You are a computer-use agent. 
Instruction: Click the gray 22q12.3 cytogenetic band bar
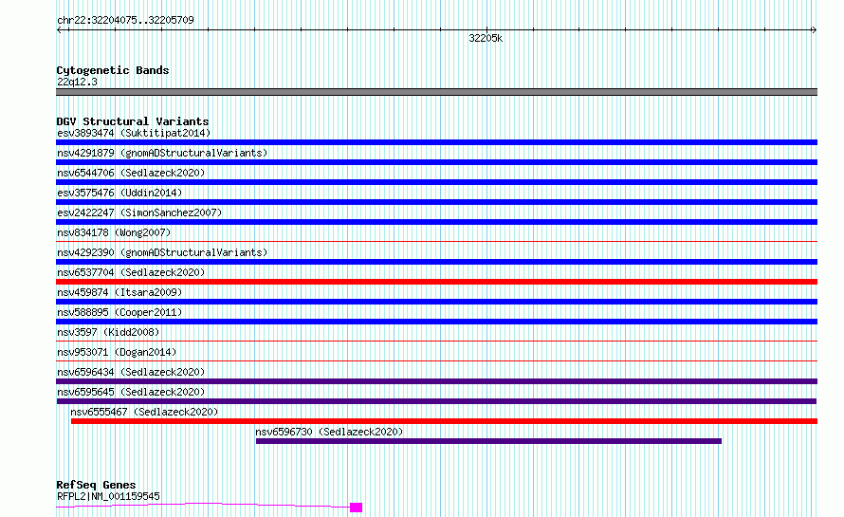436,92
